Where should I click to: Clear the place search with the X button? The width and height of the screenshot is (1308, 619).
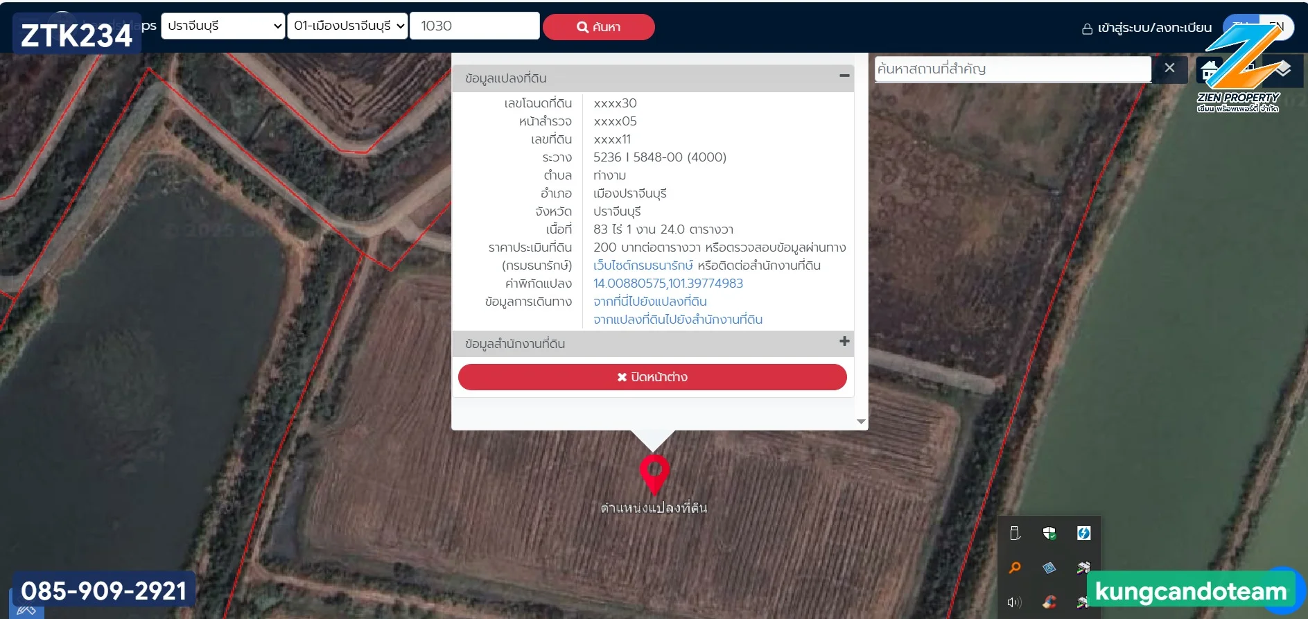[x=1169, y=68]
